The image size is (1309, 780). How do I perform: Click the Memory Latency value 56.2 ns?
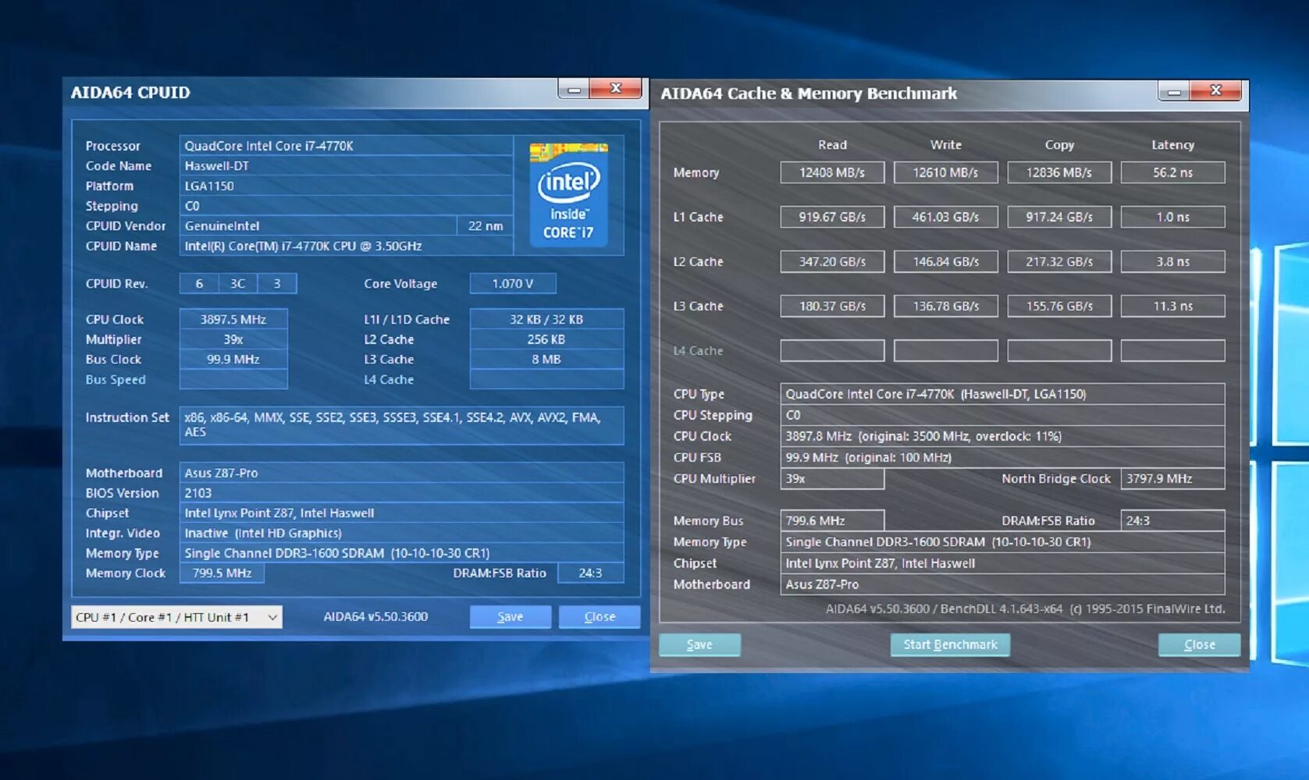1172,172
